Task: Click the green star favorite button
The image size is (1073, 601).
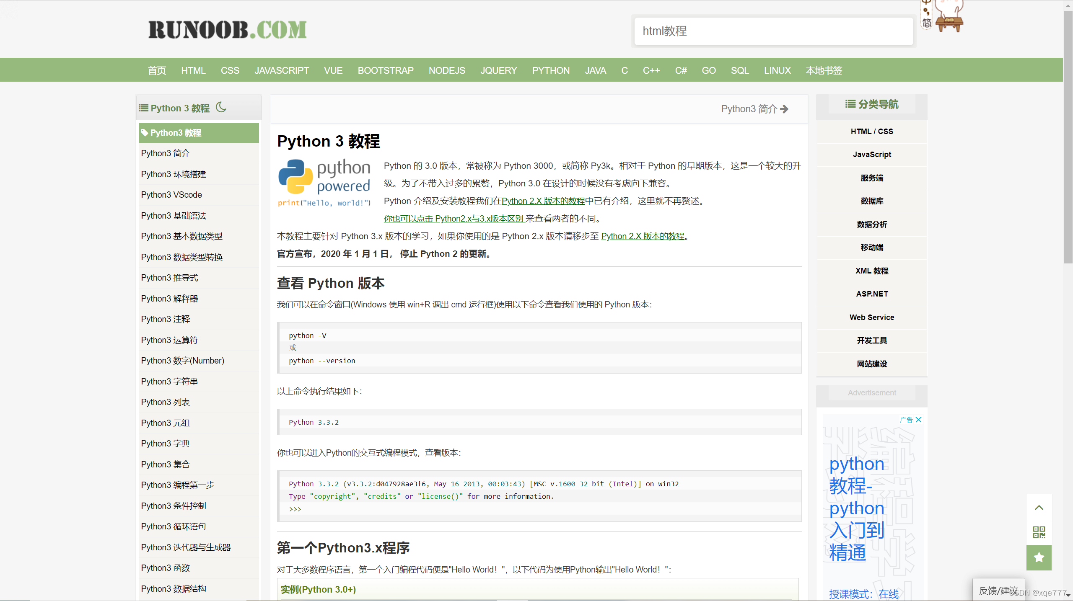Action: (x=1039, y=557)
